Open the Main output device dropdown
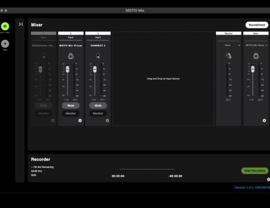The image size is (270, 208). coord(256,45)
